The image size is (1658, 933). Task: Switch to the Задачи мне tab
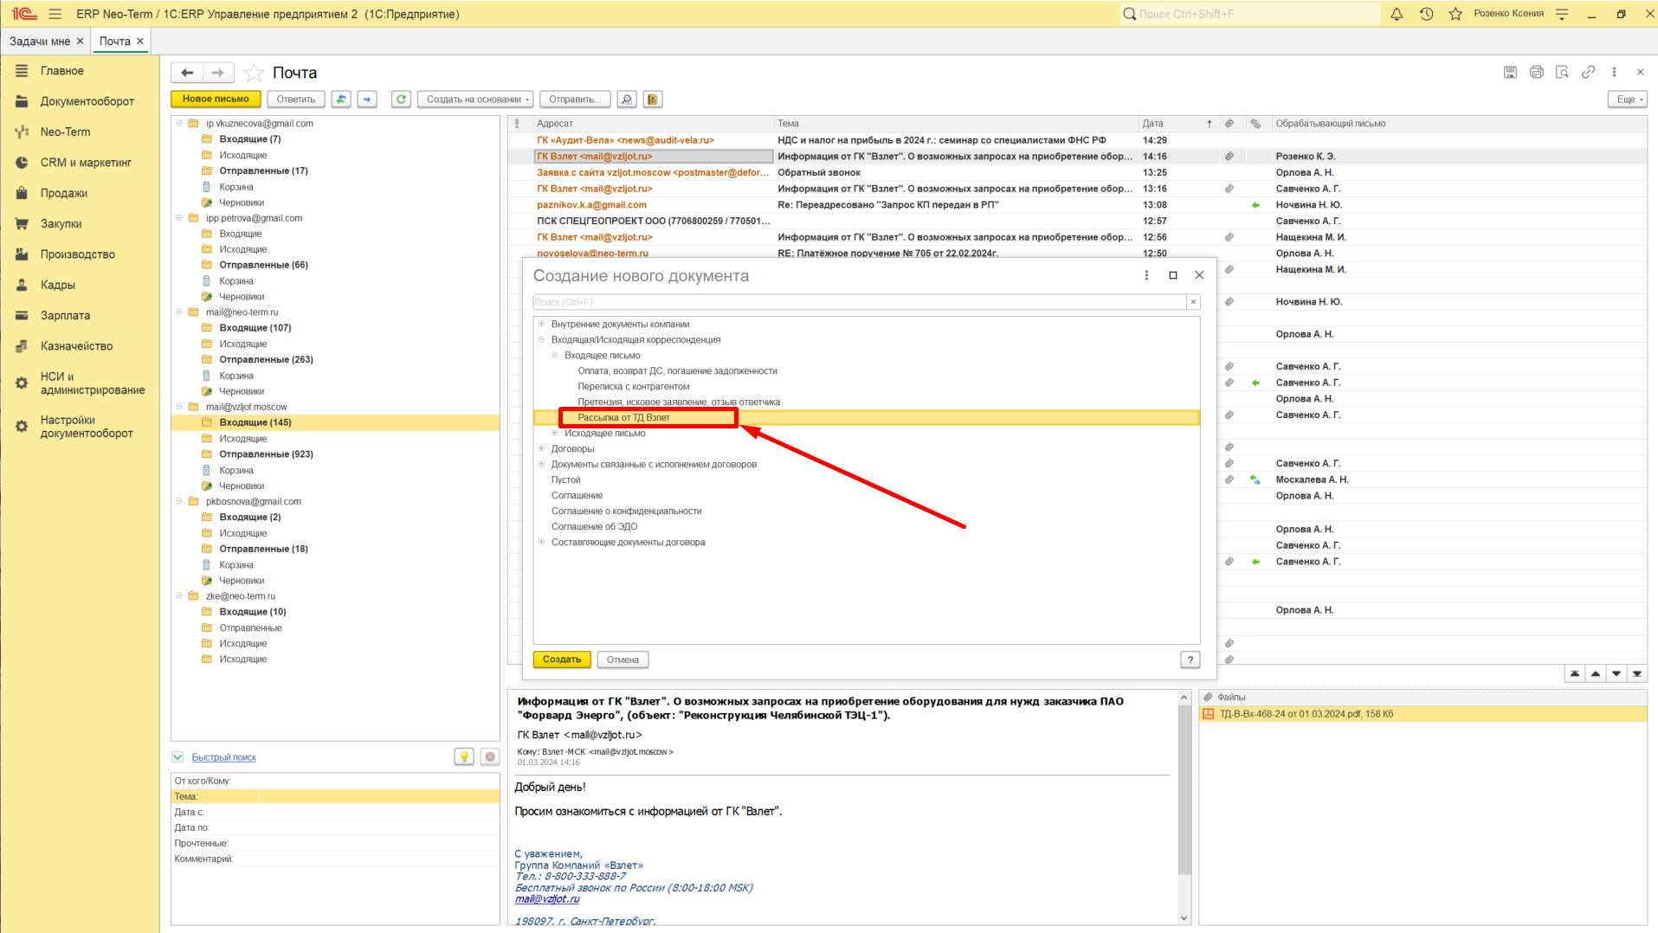click(40, 41)
